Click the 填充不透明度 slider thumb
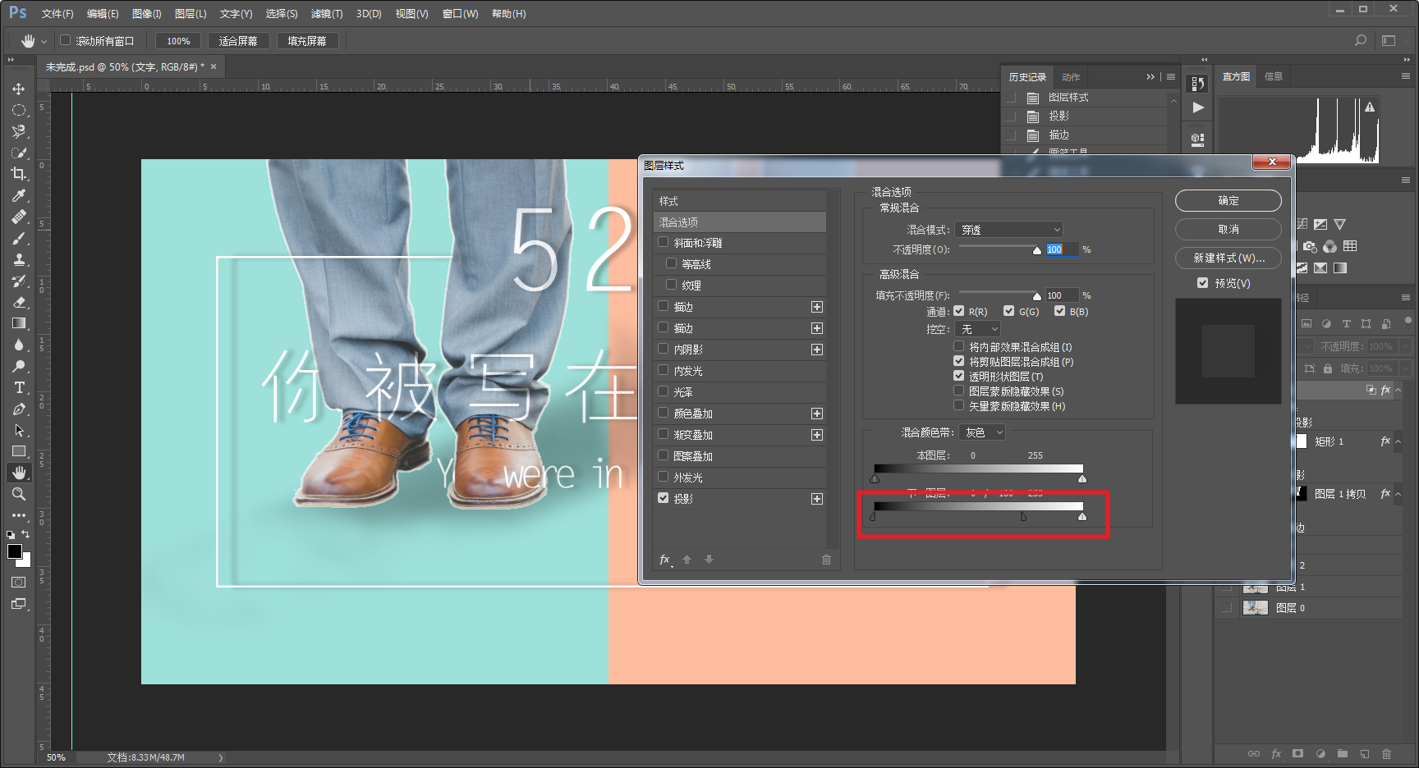The height and width of the screenshot is (768, 1419). click(x=1037, y=296)
